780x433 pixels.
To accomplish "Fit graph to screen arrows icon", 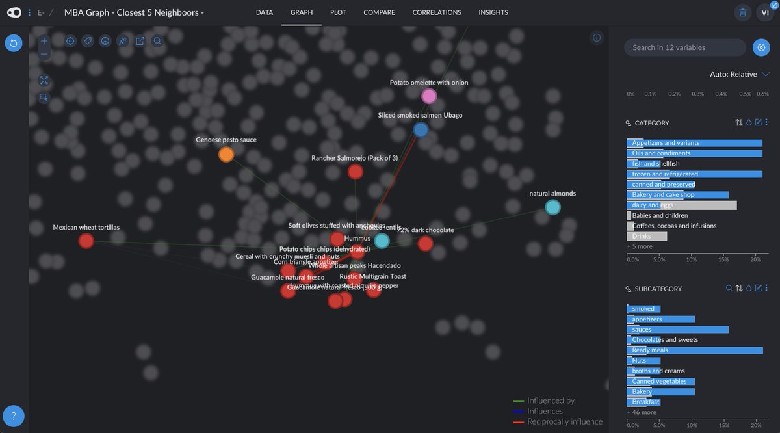I will click(44, 81).
